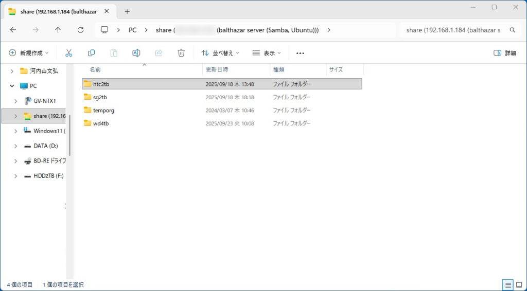Click the Cut scissors icon
This screenshot has height=291, width=527.
coord(68,53)
